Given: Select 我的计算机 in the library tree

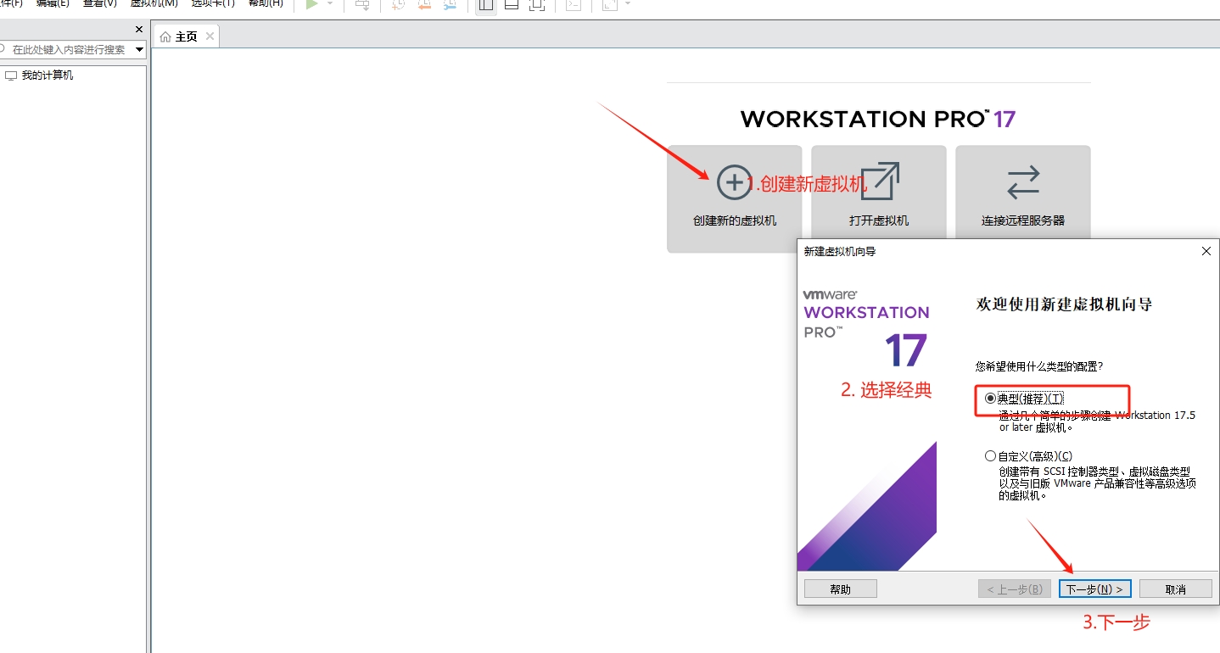Looking at the screenshot, I should [x=48, y=75].
